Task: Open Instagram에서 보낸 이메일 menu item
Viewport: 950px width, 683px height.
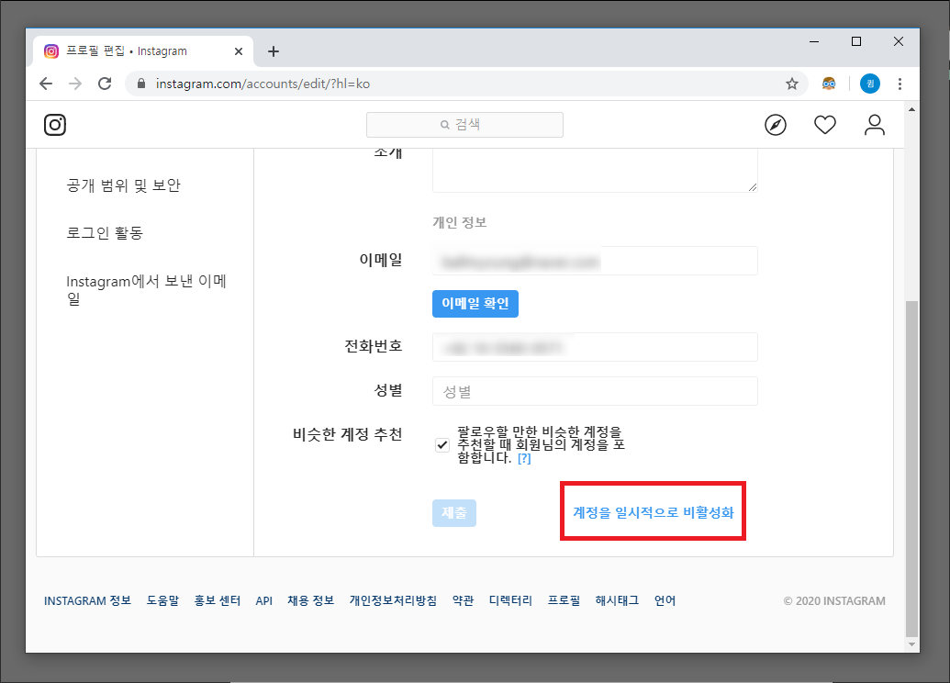Action: 146,290
